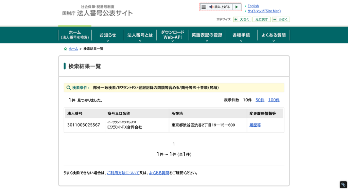Open 履歴等 for EワラントFX合同会社
The height and width of the screenshot is (189, 348).
255,125
